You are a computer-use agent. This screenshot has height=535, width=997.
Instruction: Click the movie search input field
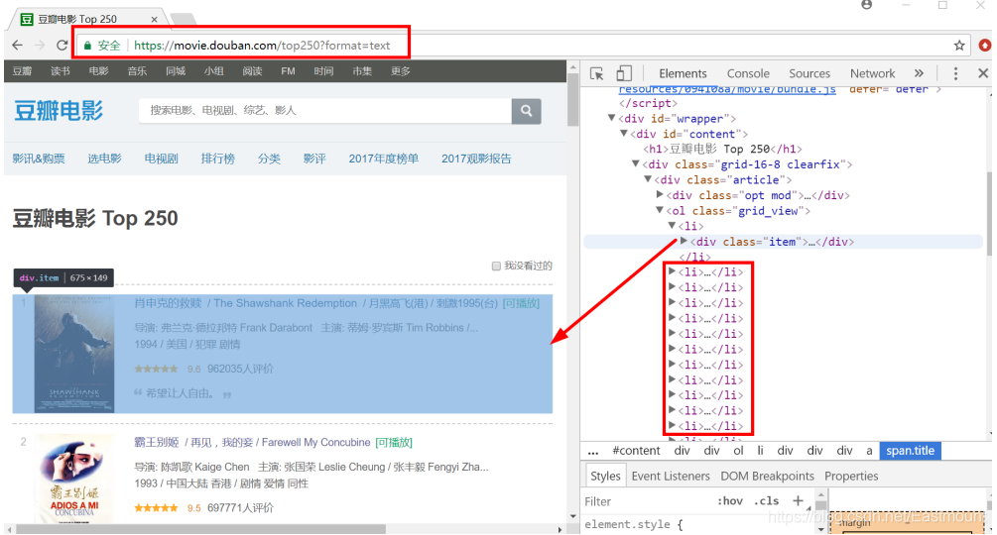pos(325,110)
